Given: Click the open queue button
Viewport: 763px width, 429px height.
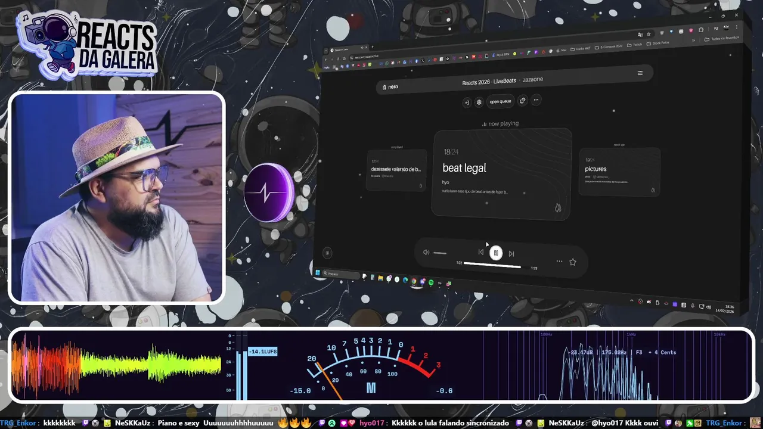Looking at the screenshot, I should pos(500,101).
